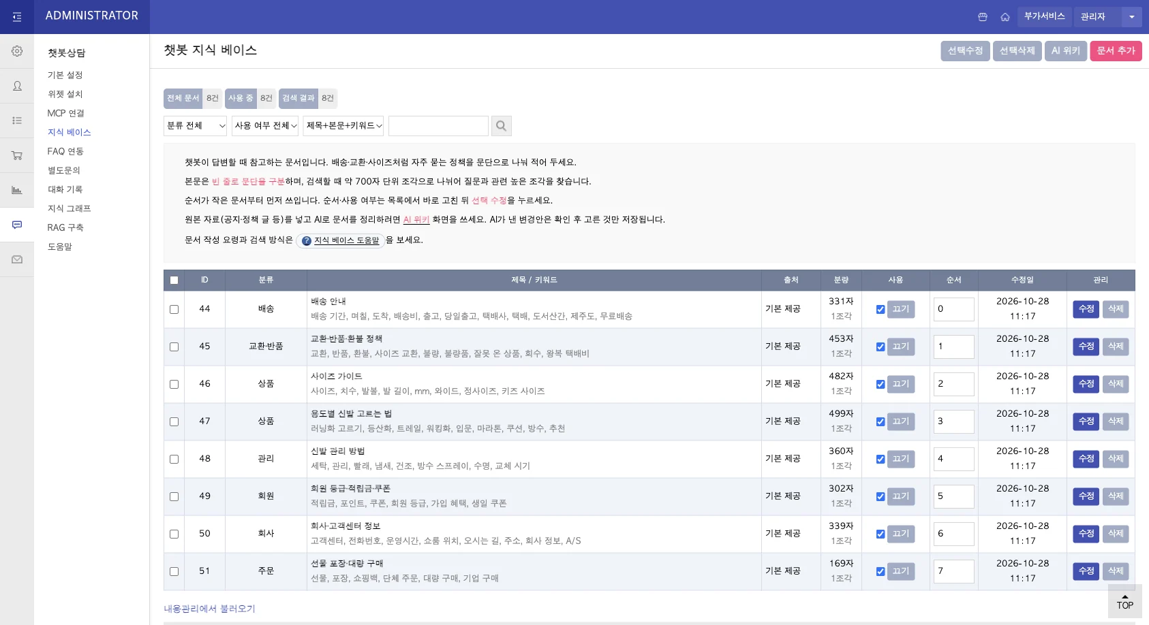The height and width of the screenshot is (625, 1149).
Task: Open the 제목+본문+키워드 search scope dropdown
Action: click(343, 126)
